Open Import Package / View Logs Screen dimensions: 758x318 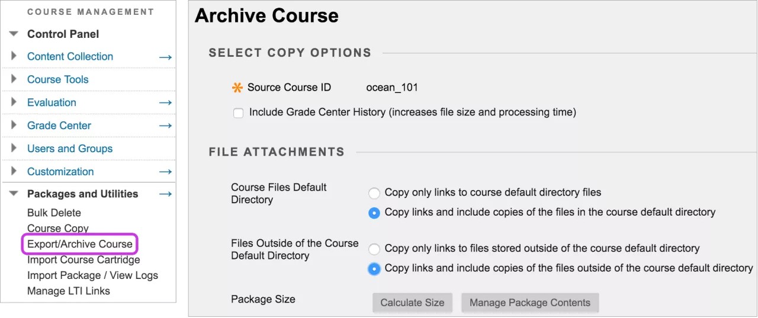92,275
